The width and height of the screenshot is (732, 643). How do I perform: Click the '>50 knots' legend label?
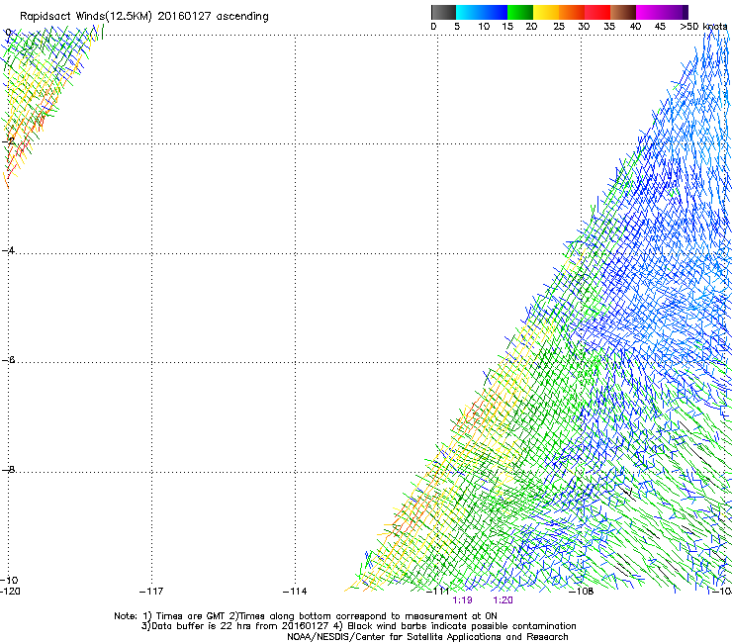[703, 27]
